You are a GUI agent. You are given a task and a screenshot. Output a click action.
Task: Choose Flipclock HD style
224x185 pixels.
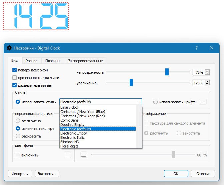click(x=98, y=142)
